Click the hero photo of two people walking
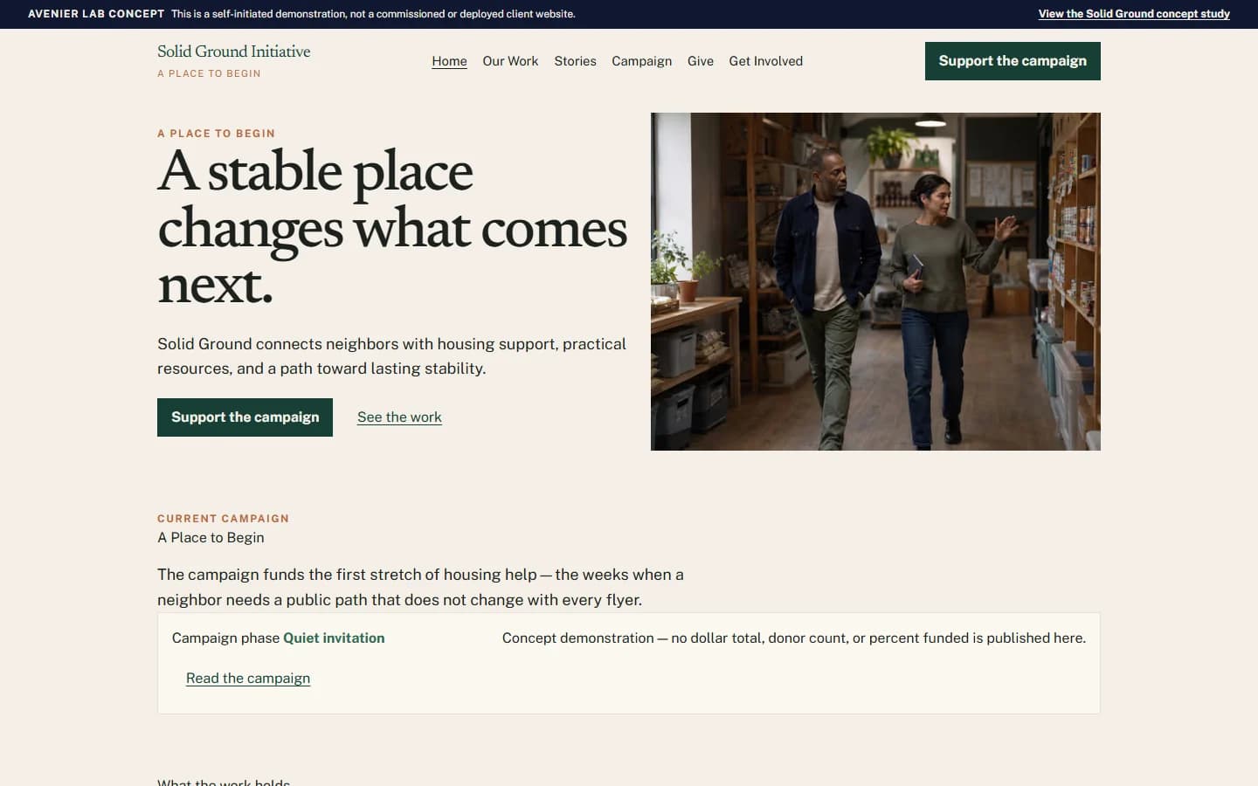The width and height of the screenshot is (1258, 786). [x=875, y=281]
